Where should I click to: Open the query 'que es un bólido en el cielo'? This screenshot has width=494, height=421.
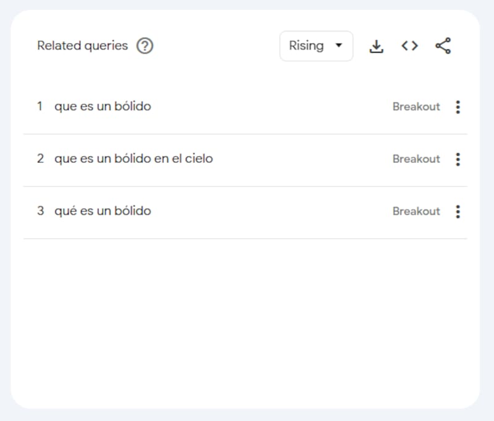point(133,159)
